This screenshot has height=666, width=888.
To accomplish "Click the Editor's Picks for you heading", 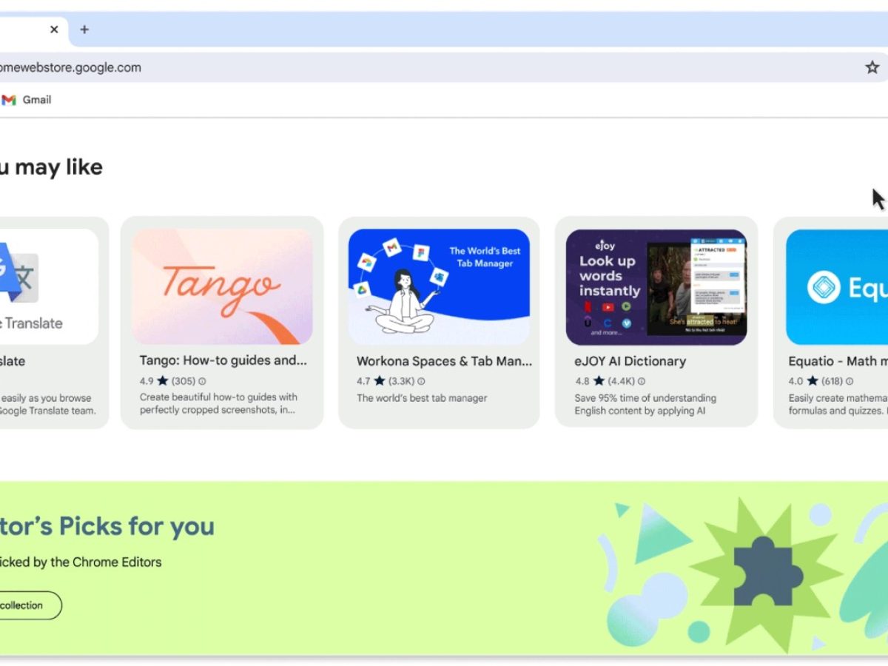I will (x=107, y=526).
